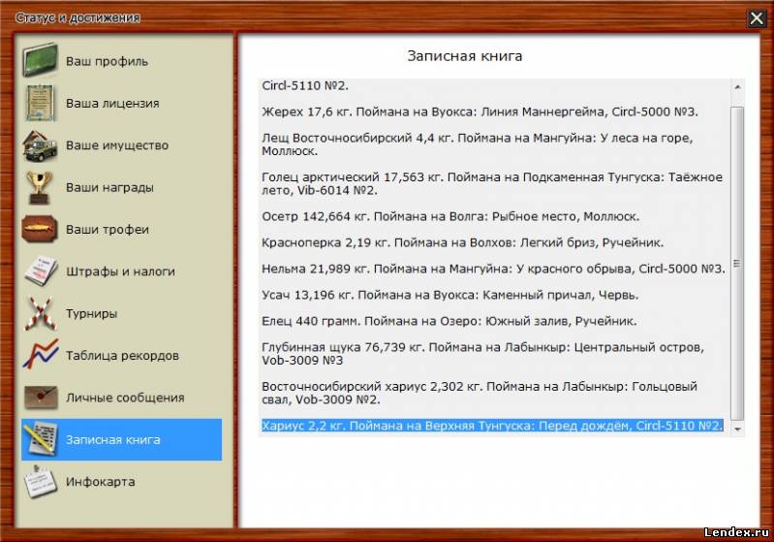Click the fines and taxes papers icon
The width and height of the screenshot is (774, 542).
[42, 271]
